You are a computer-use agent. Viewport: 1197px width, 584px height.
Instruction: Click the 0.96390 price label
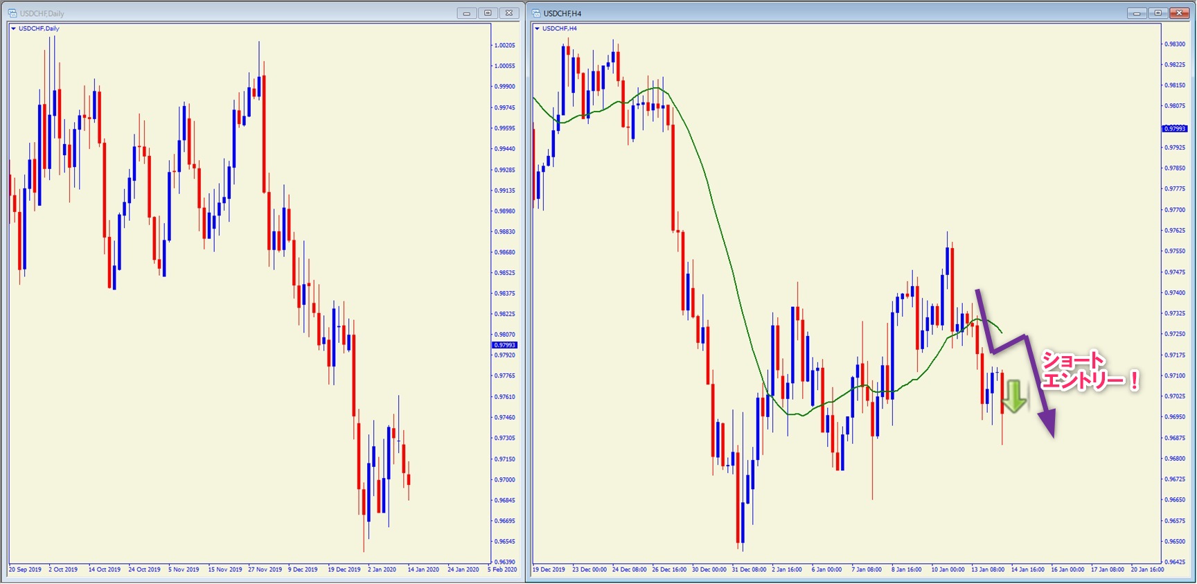coord(504,562)
